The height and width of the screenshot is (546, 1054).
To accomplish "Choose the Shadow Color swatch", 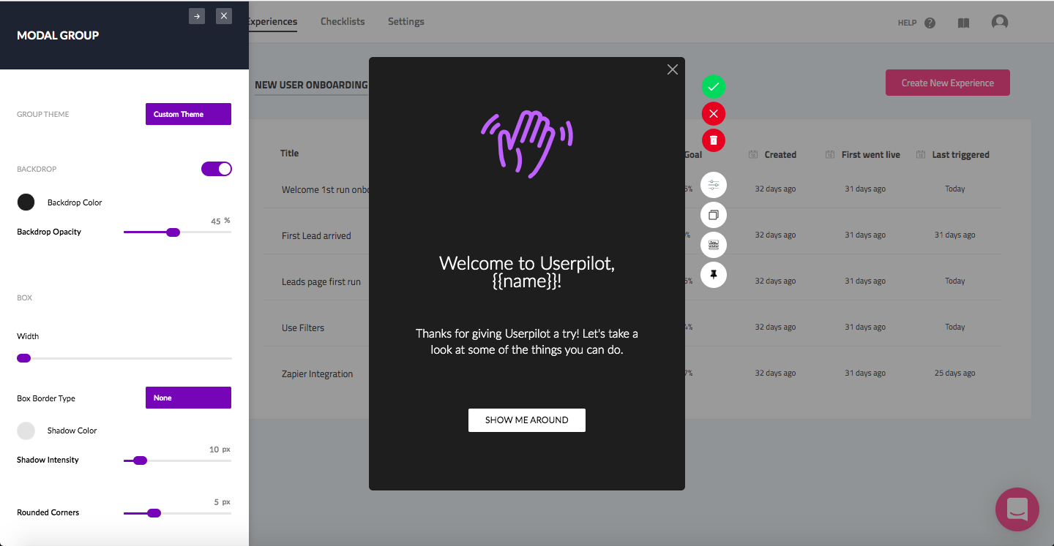I will point(26,431).
